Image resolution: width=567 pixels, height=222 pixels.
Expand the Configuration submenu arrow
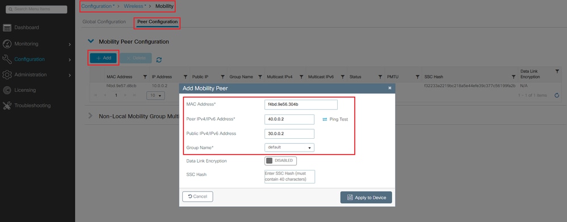coord(69,59)
